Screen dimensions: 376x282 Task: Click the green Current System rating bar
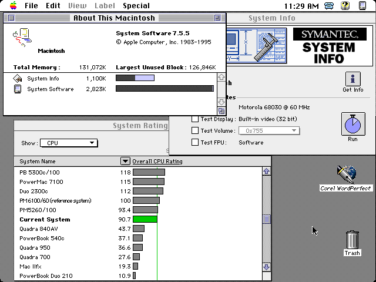tap(145, 219)
